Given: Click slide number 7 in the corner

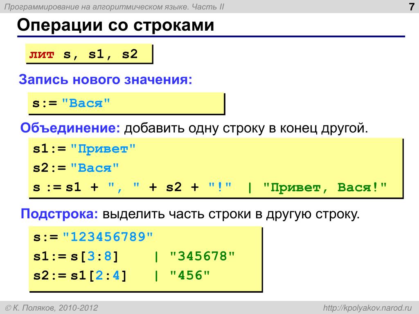Looking at the screenshot, I should pyautogui.click(x=412, y=7).
